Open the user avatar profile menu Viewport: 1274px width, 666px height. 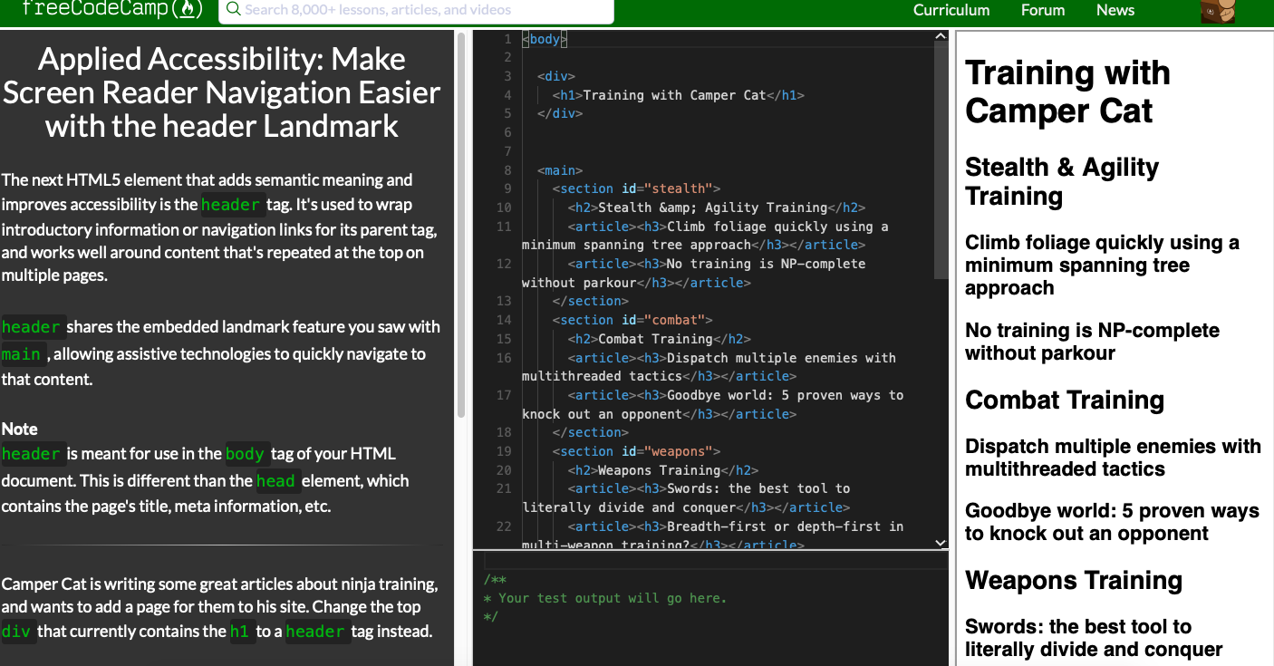pyautogui.click(x=1218, y=11)
